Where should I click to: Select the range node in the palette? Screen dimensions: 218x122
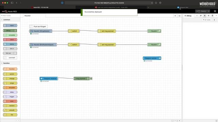pyautogui.click(x=10, y=83)
